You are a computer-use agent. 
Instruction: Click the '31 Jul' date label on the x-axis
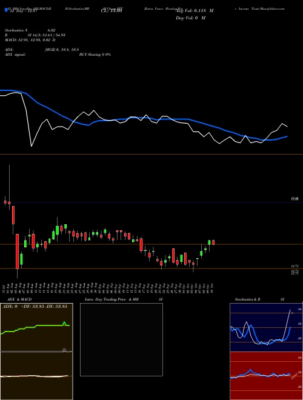click(x=4, y=288)
